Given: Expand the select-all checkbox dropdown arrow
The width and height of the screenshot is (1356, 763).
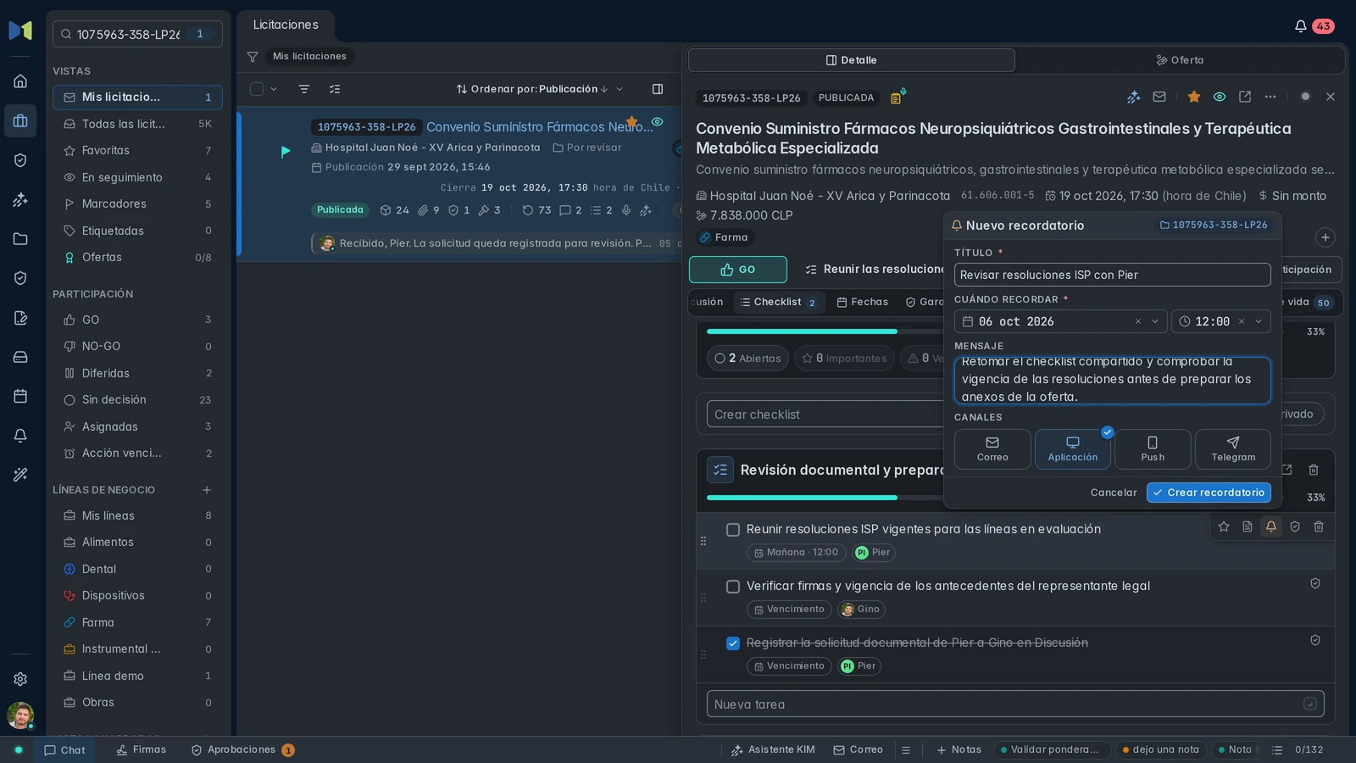Looking at the screenshot, I should [274, 89].
